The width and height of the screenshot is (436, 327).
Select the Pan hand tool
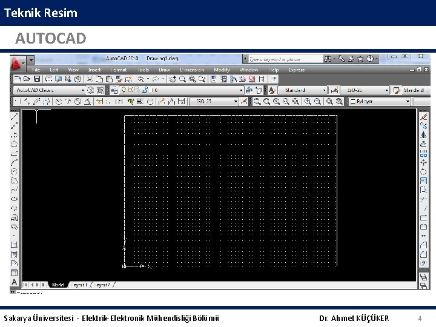pos(173,79)
